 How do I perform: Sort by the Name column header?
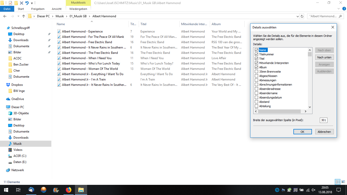click(61, 24)
